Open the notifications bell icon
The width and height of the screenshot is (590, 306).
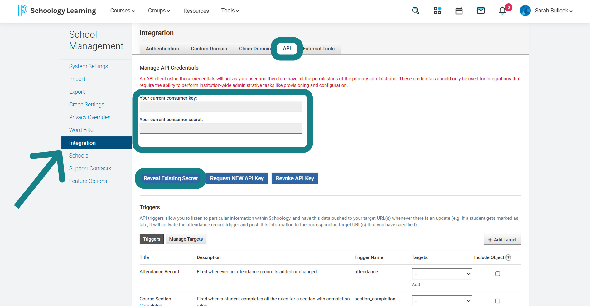click(502, 11)
